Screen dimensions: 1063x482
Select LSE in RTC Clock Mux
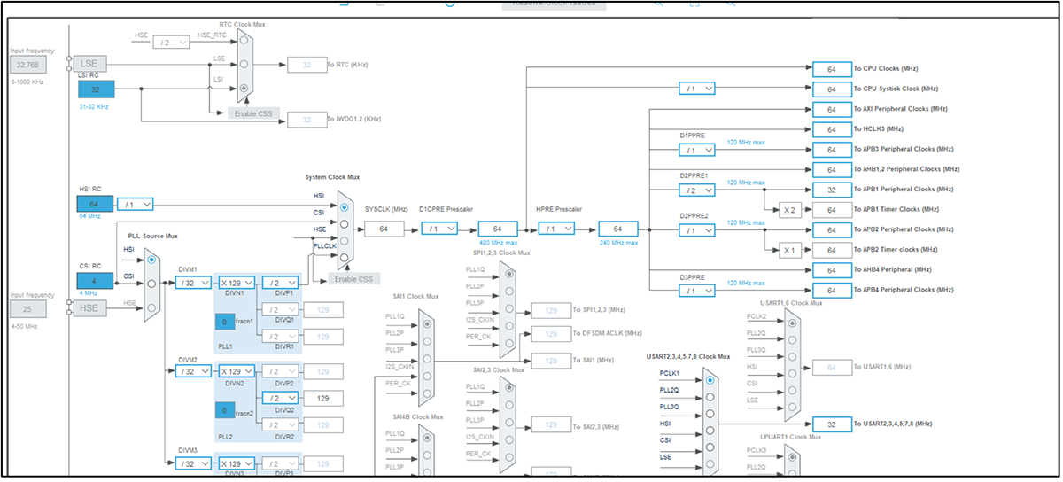pyautogui.click(x=244, y=65)
